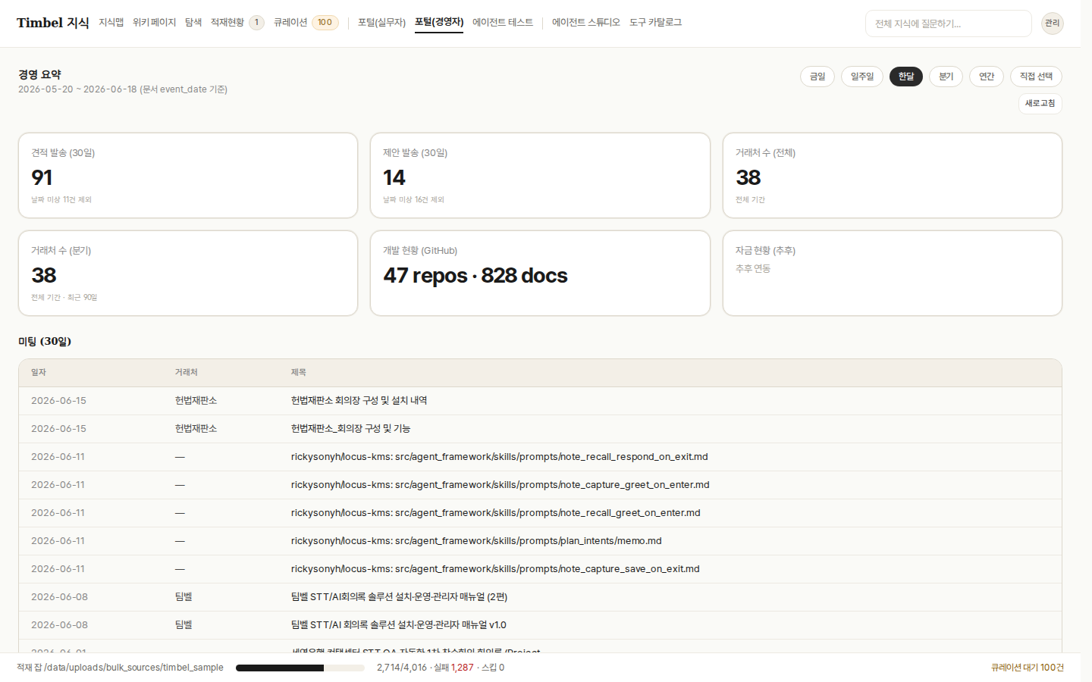The width and height of the screenshot is (1092, 682).
Task: Open 큐레이션 with the 100 badge
Action: (306, 23)
